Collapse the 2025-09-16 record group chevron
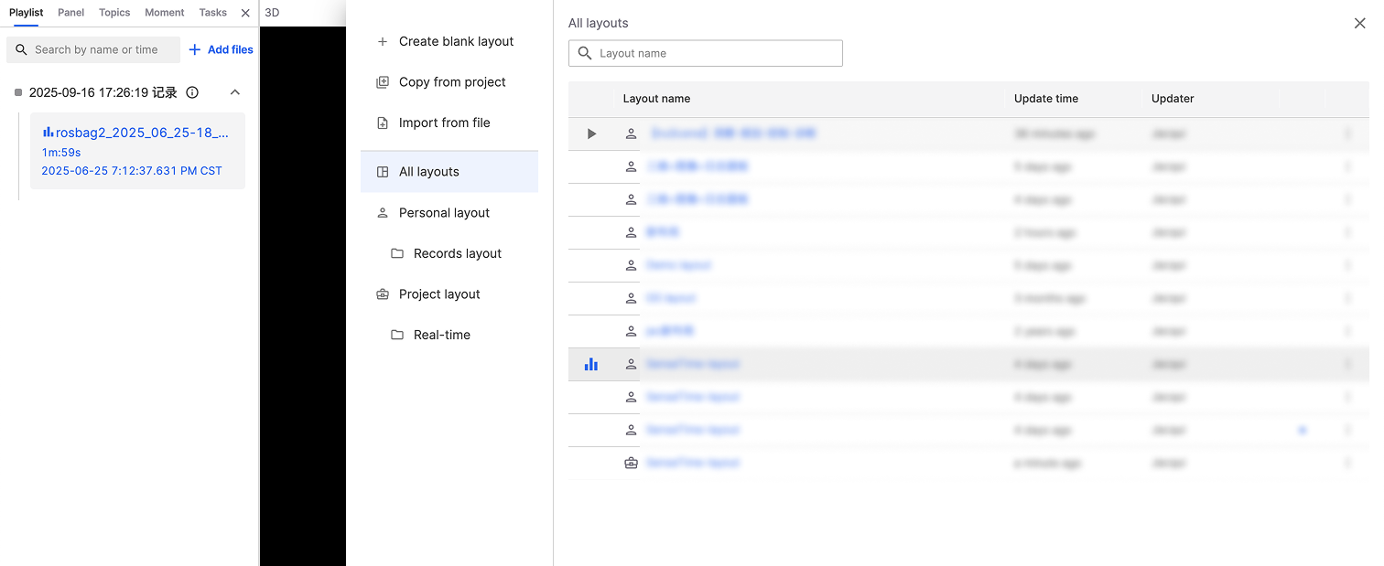The image size is (1384, 566). coord(235,92)
